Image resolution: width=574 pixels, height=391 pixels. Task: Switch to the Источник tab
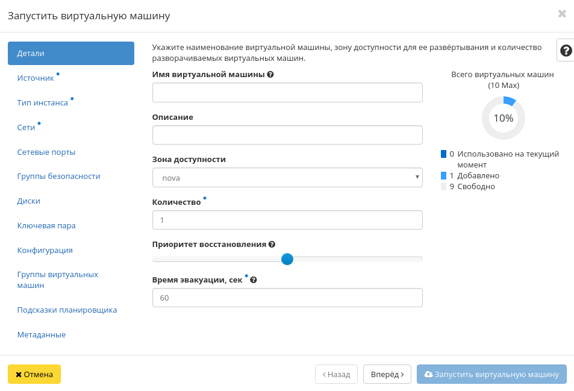click(36, 78)
